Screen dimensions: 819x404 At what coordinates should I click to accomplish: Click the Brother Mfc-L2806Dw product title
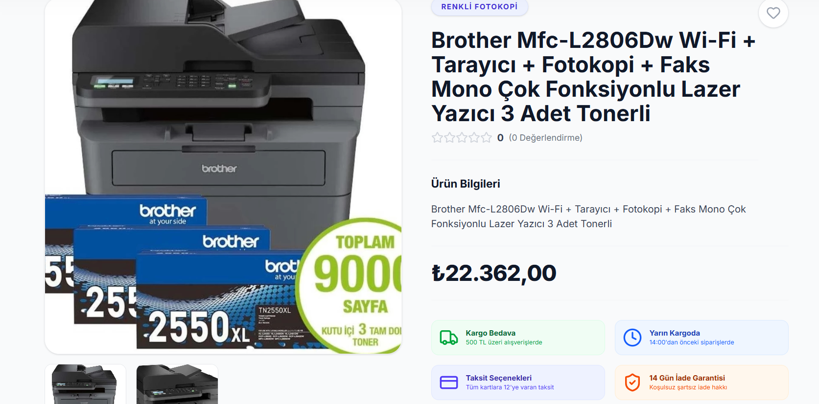pyautogui.click(x=593, y=77)
